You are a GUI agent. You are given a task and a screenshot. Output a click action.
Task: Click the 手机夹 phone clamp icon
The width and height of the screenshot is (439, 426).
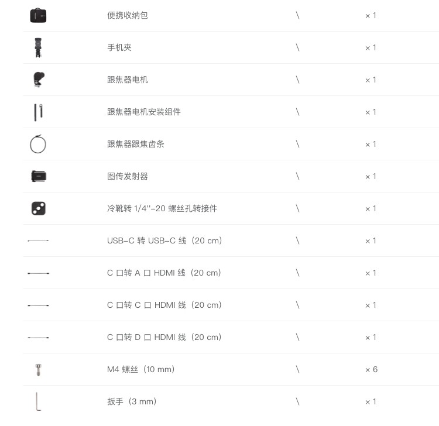(x=38, y=47)
